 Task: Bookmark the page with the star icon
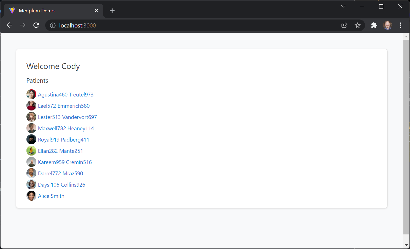[358, 25]
